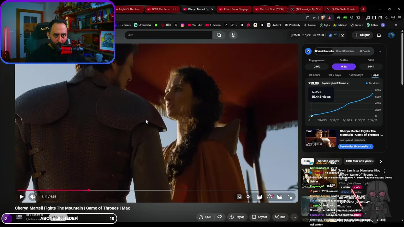404x227 pixels.
Task: Seek along the red video progress bar
Action: (x=156, y=190)
